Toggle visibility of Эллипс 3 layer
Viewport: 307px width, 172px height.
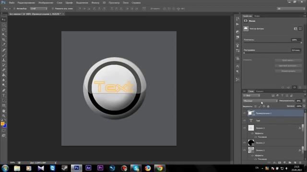tap(244, 128)
